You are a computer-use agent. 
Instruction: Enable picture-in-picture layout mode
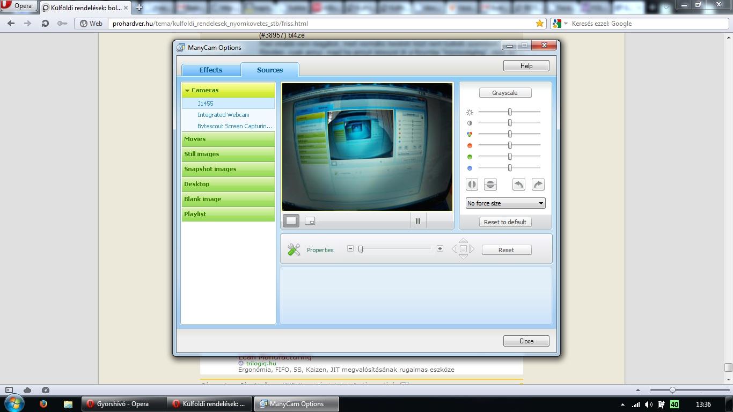click(x=310, y=220)
